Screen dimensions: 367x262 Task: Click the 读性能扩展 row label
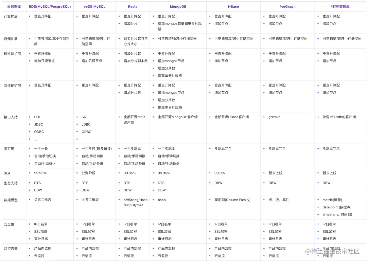(13, 54)
